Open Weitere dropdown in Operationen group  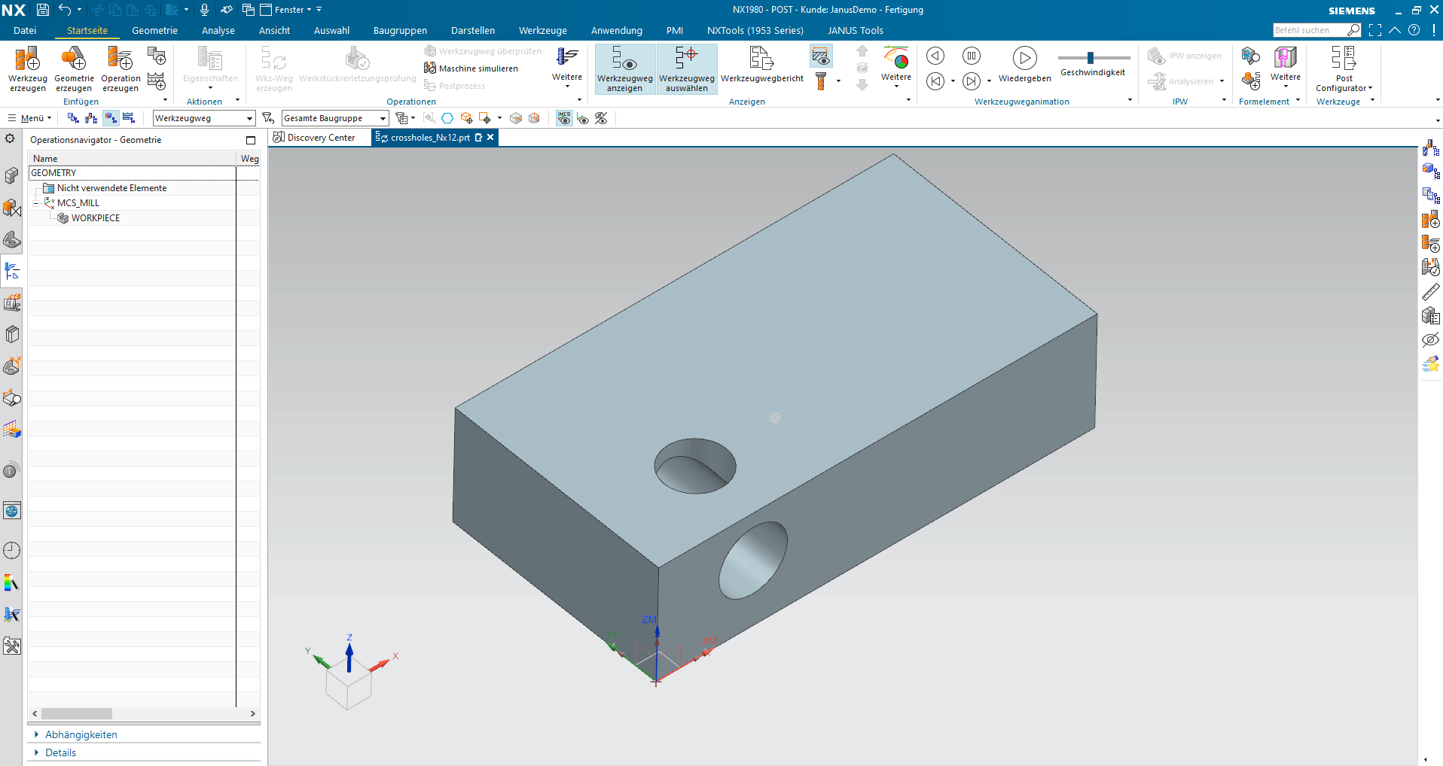click(567, 68)
